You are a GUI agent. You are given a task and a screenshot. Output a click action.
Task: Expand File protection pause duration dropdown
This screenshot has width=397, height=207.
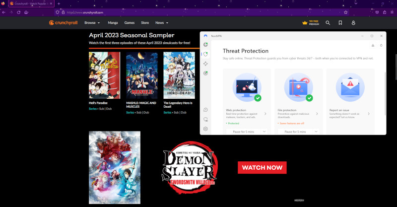(x=316, y=132)
